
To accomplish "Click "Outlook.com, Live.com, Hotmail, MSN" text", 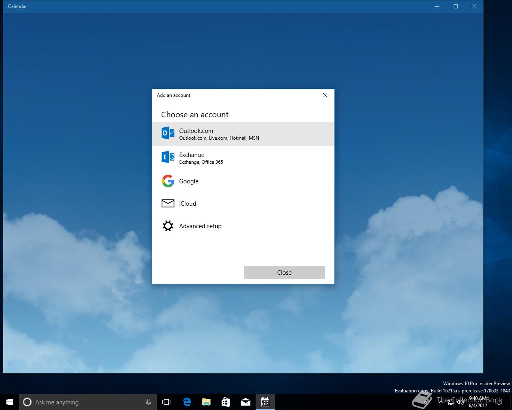I will (219, 138).
